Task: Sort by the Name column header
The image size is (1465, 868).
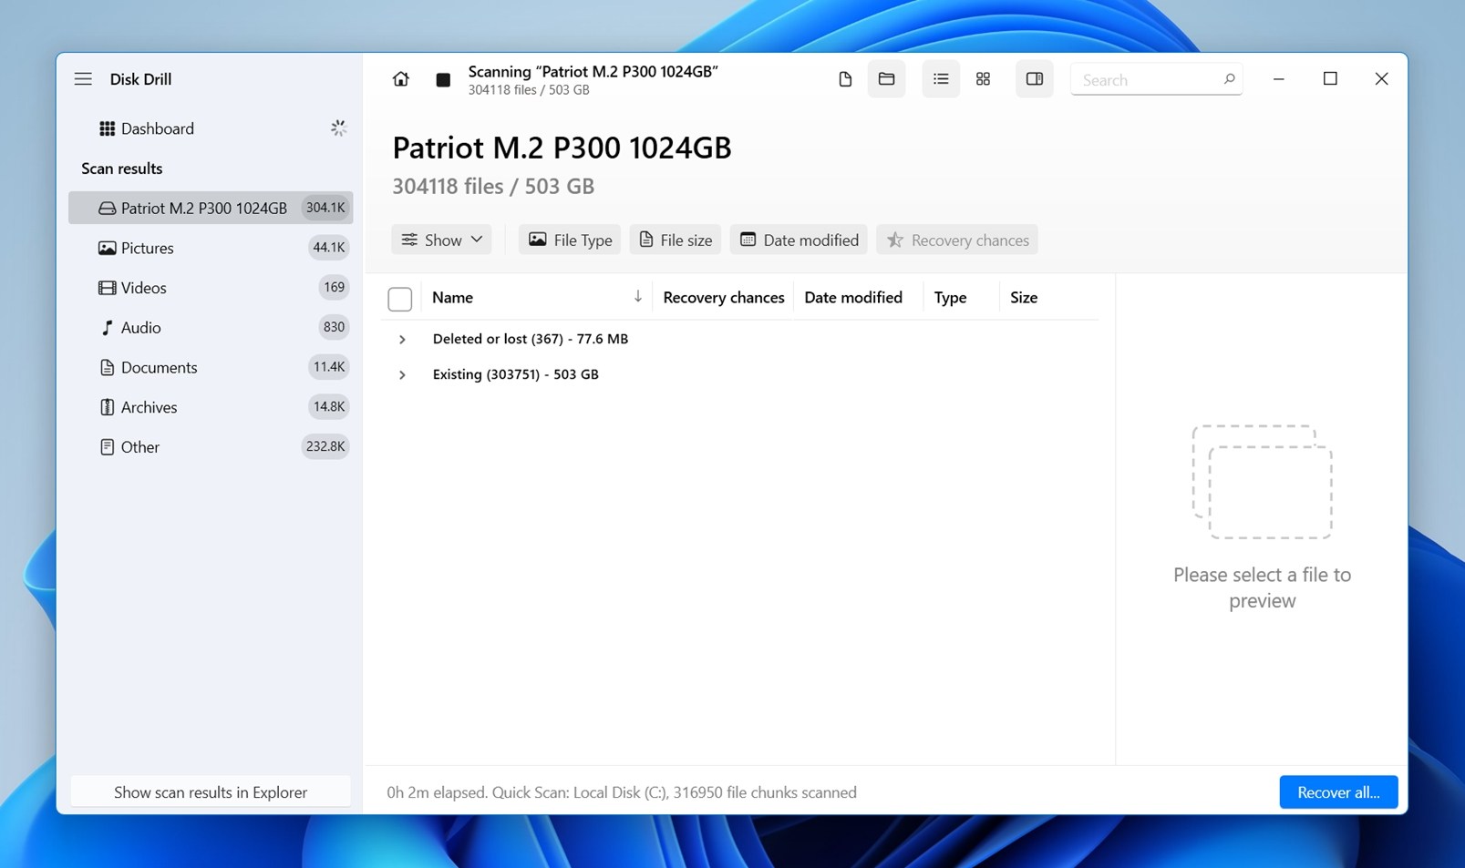Action: click(x=452, y=298)
